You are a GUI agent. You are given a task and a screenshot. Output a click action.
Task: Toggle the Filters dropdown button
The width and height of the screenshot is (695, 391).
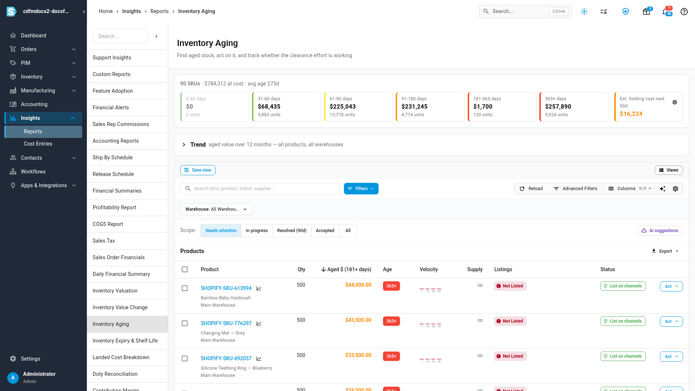coord(361,189)
